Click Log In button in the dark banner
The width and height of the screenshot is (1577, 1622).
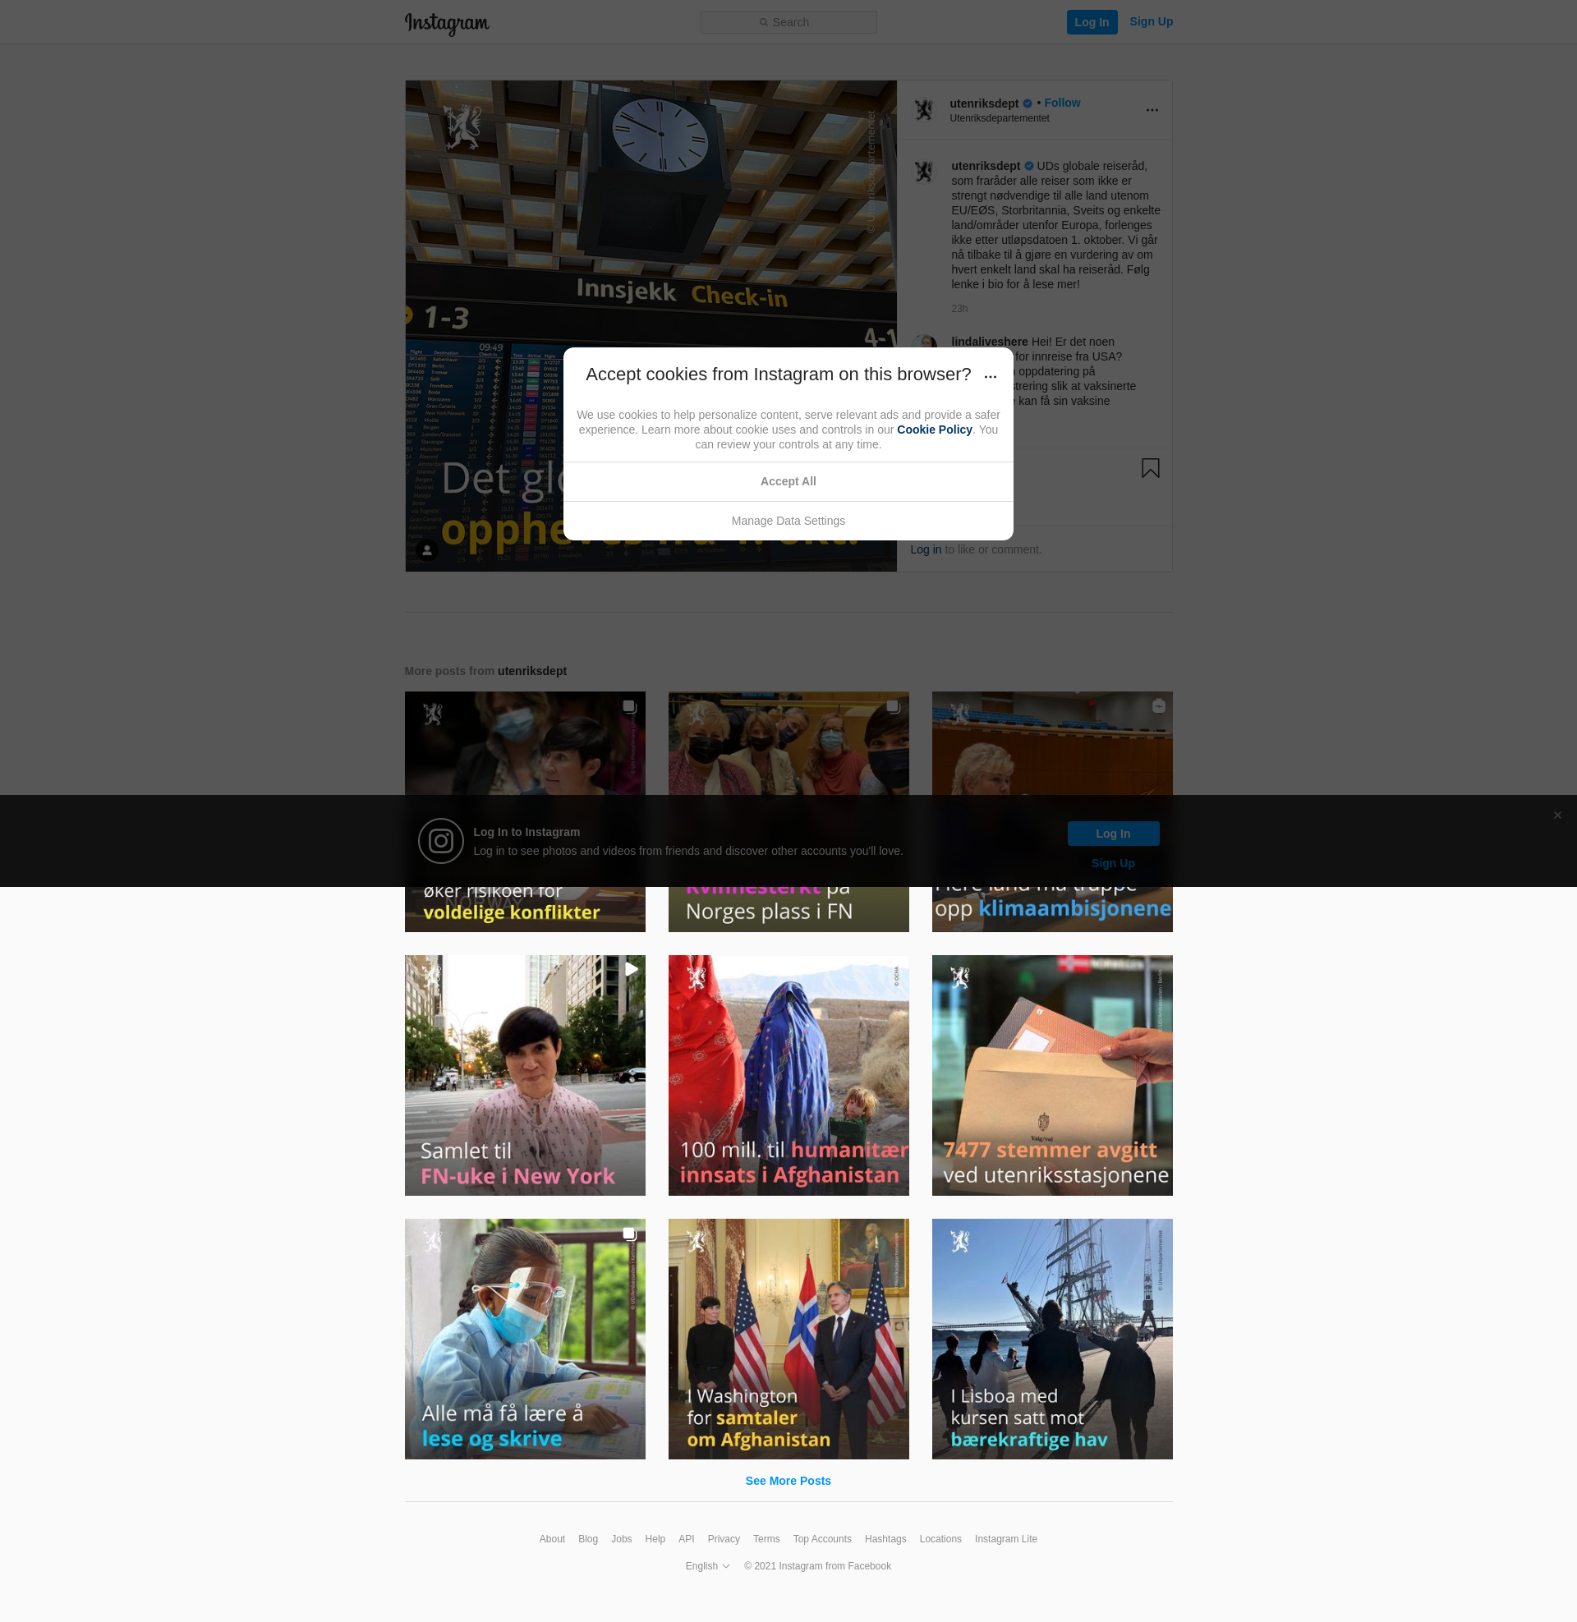(x=1112, y=834)
